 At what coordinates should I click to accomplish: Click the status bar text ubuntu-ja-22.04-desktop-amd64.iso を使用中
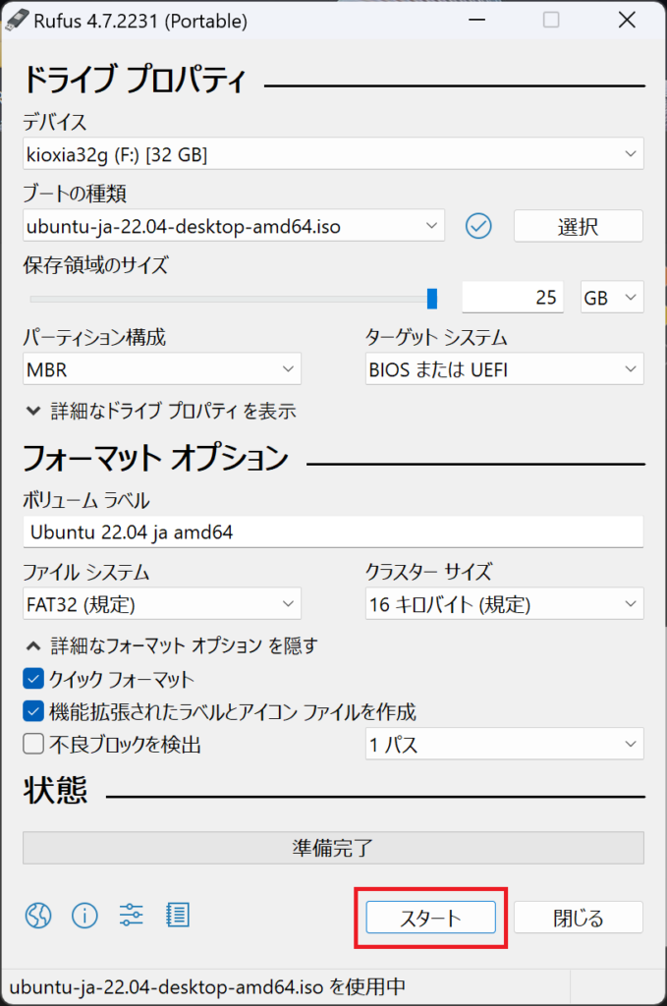[x=207, y=986]
